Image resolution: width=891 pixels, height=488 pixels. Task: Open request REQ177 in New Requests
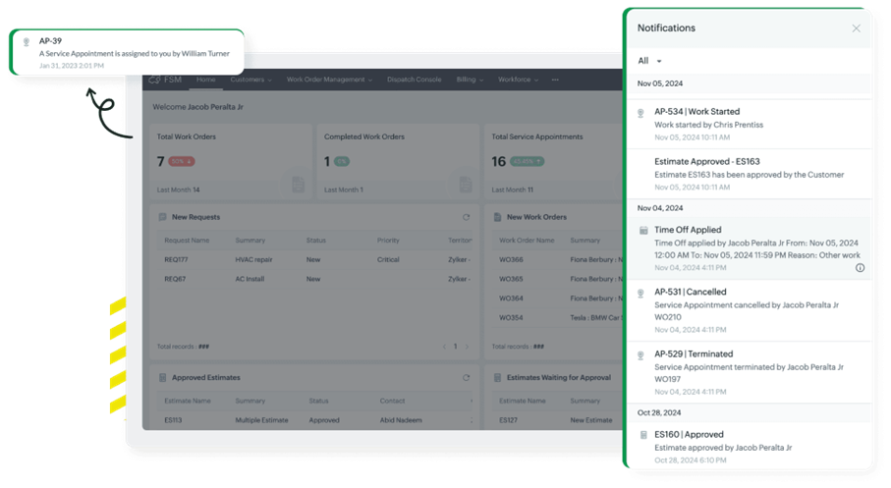click(175, 260)
